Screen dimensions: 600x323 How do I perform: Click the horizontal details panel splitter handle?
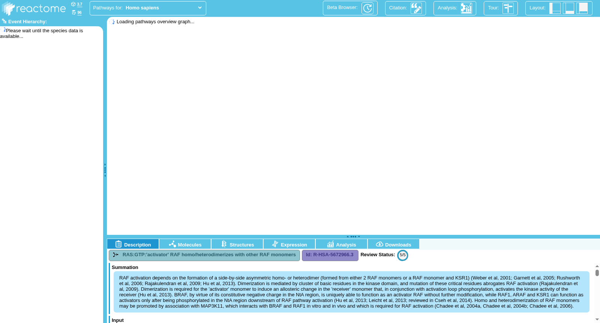point(353,237)
